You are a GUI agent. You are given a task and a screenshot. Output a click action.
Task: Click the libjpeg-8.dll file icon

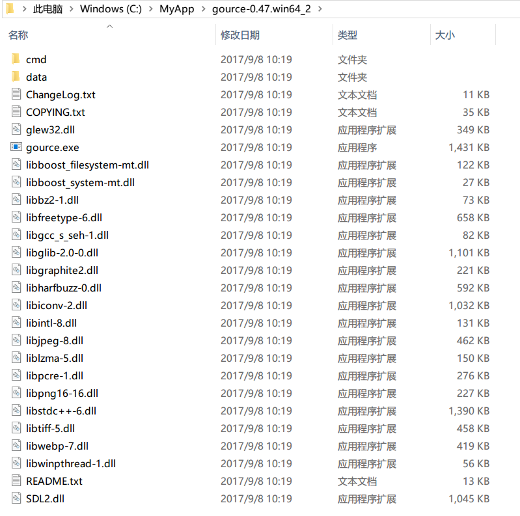click(16, 340)
